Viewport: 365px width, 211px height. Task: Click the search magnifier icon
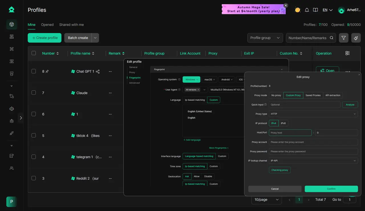[332, 38]
